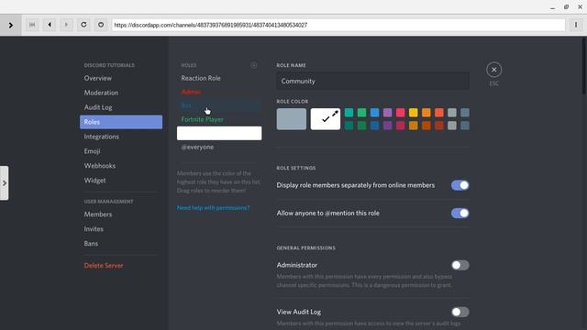Open the Members management page
Viewport: 587px width, 330px height.
[x=121, y=214]
